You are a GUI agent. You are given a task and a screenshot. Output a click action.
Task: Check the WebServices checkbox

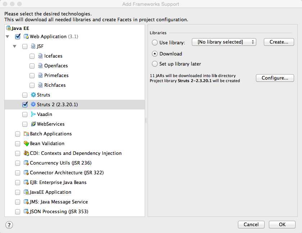click(25, 124)
